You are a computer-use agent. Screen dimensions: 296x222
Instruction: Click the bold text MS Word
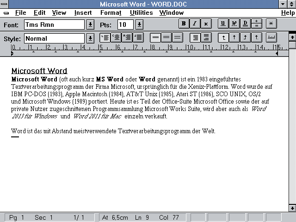click(x=110, y=79)
